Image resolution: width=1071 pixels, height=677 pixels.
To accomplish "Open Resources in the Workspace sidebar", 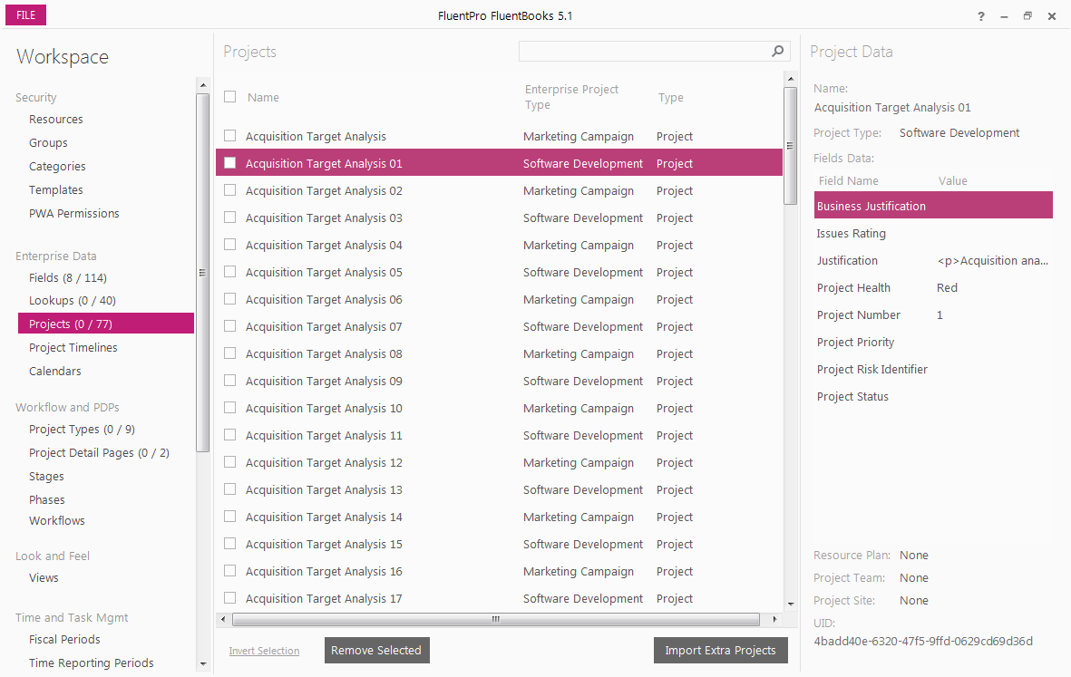I will click(x=56, y=120).
